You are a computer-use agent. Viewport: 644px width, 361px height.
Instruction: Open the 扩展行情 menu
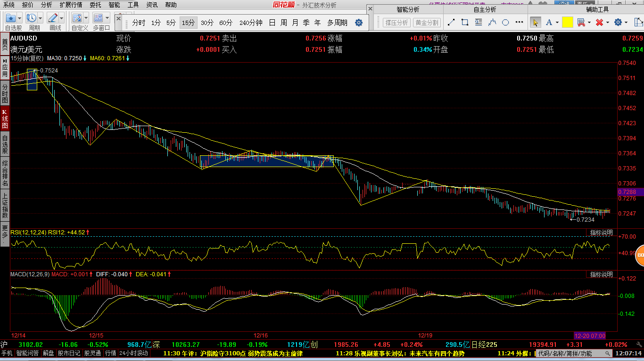[71, 5]
